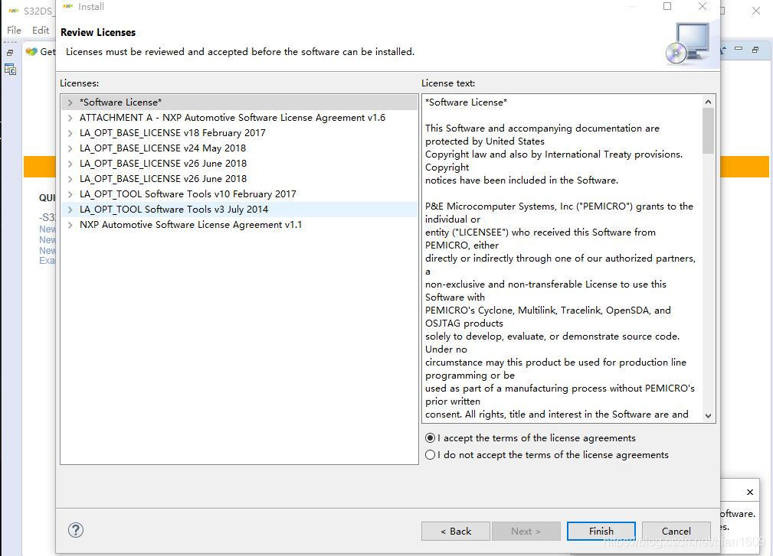Minimize the Getting Started view panel

pyautogui.click(x=739, y=49)
